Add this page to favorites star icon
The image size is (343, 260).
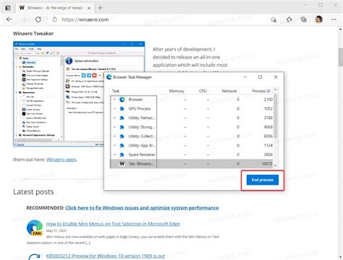(274, 19)
